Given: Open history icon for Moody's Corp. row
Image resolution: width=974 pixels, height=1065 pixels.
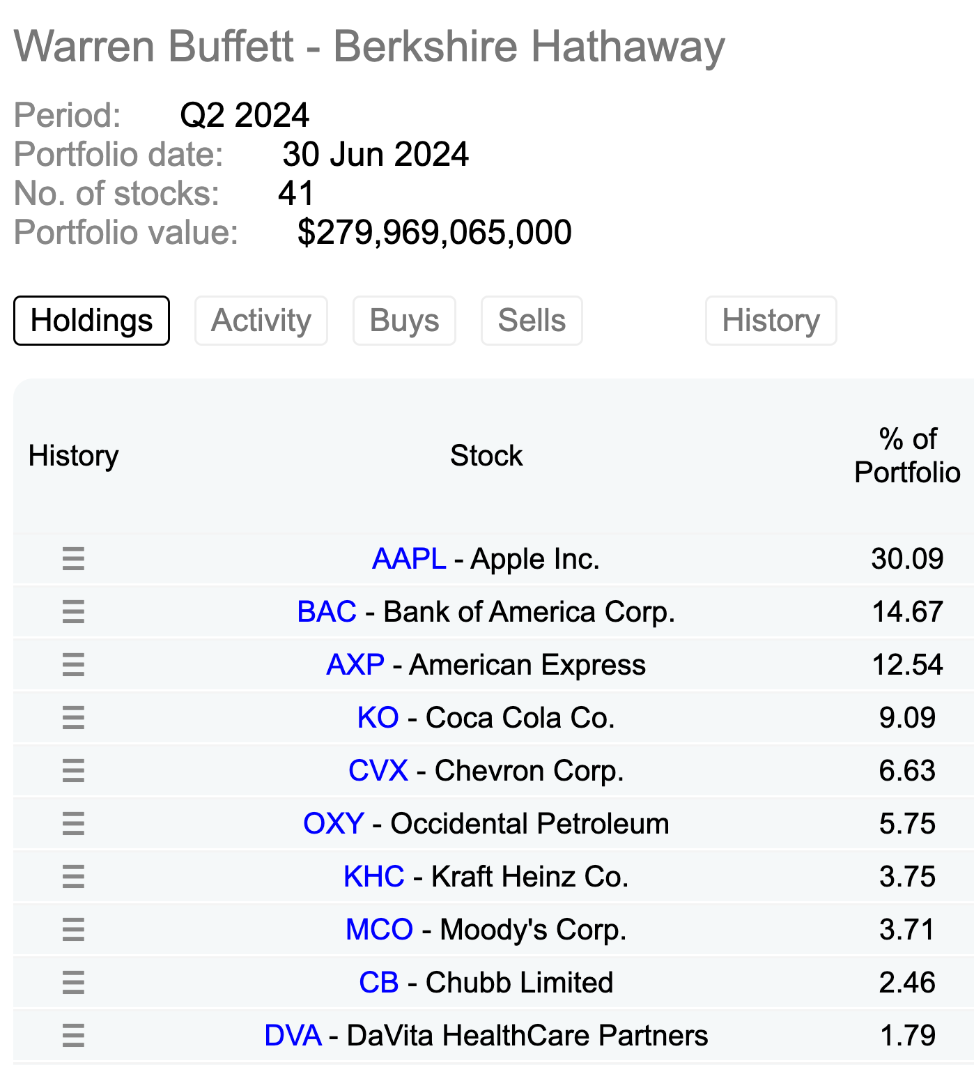Looking at the screenshot, I should tap(73, 930).
